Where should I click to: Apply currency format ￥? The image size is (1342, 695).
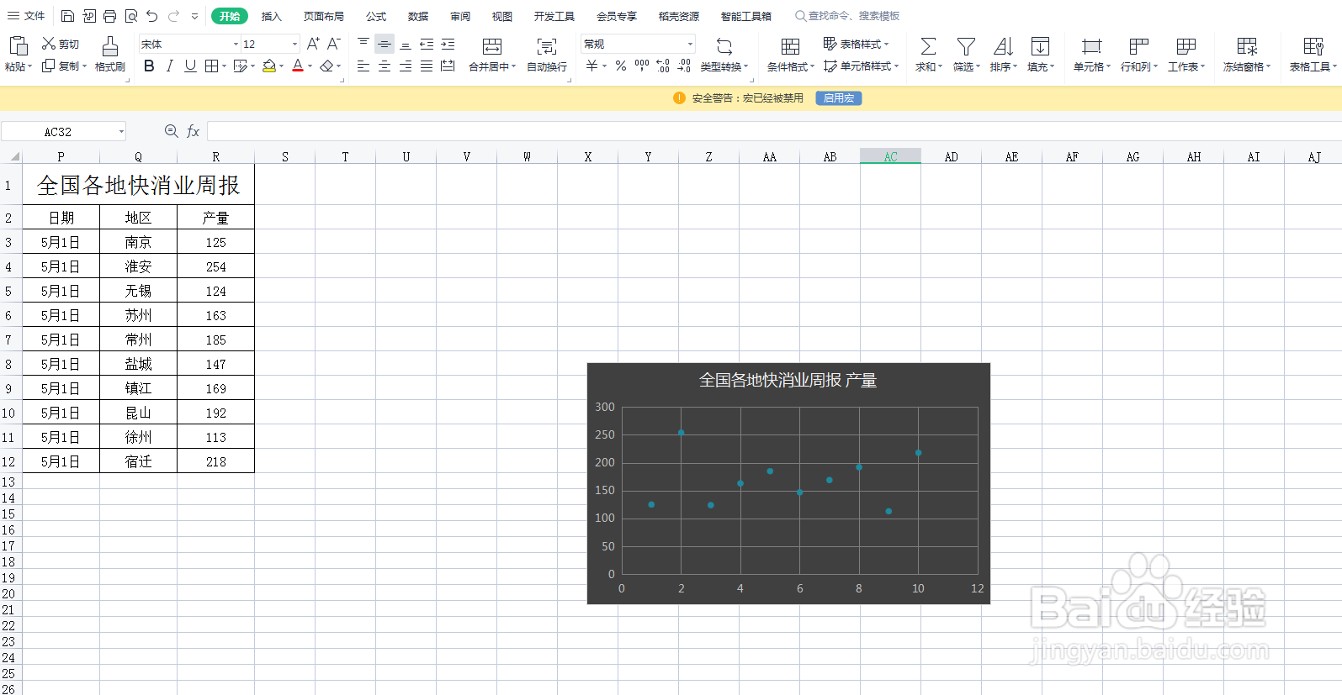tap(592, 66)
